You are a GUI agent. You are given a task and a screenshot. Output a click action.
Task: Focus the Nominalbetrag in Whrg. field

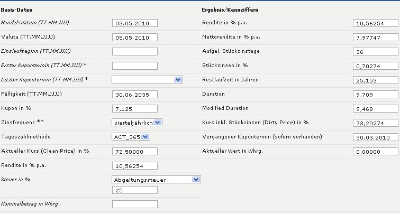pyautogui.click(x=135, y=204)
